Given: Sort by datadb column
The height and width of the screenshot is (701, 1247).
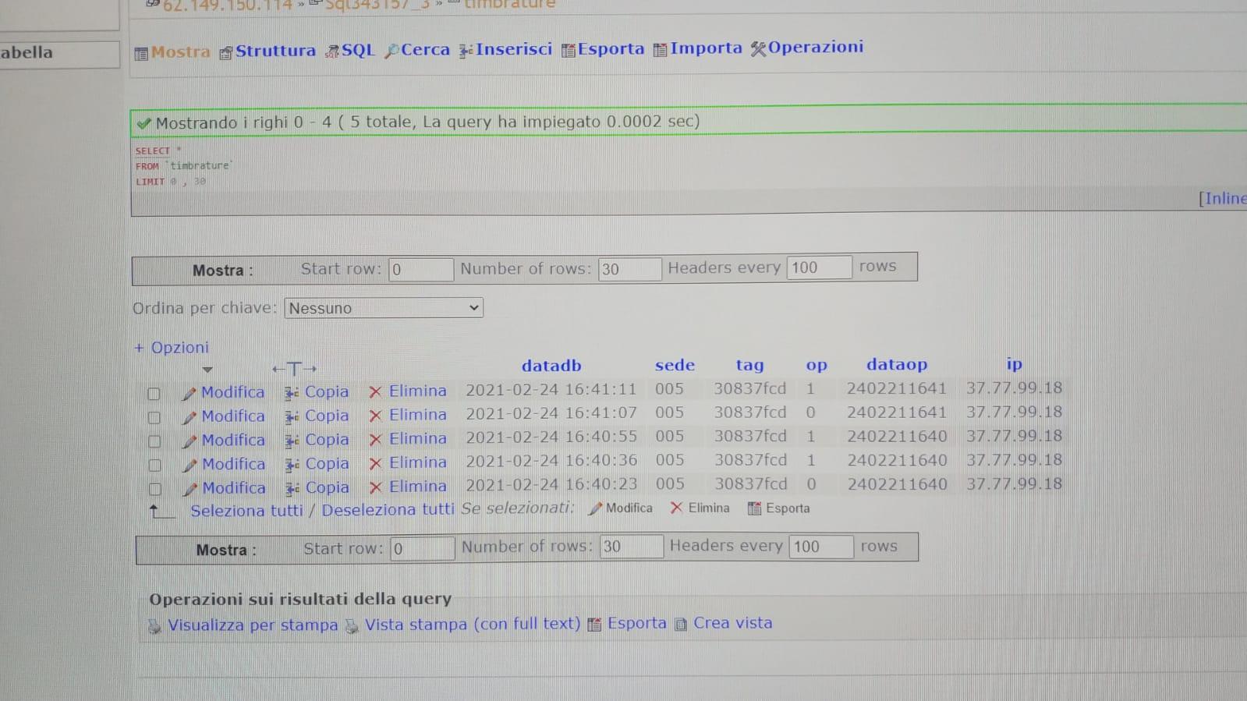Looking at the screenshot, I should tap(551, 366).
